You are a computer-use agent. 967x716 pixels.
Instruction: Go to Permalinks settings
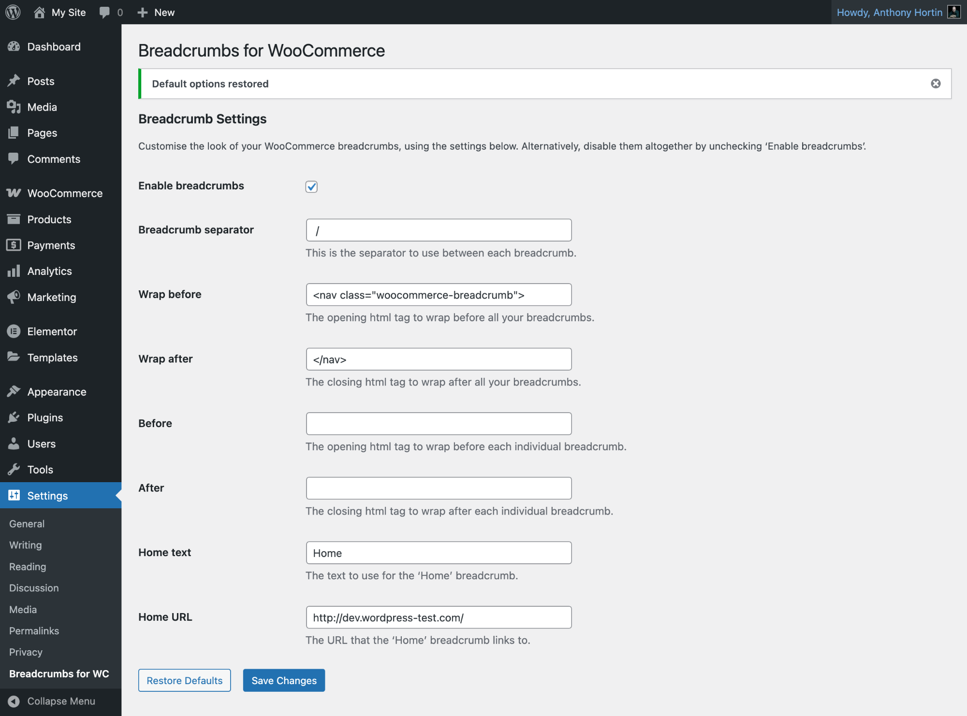34,630
